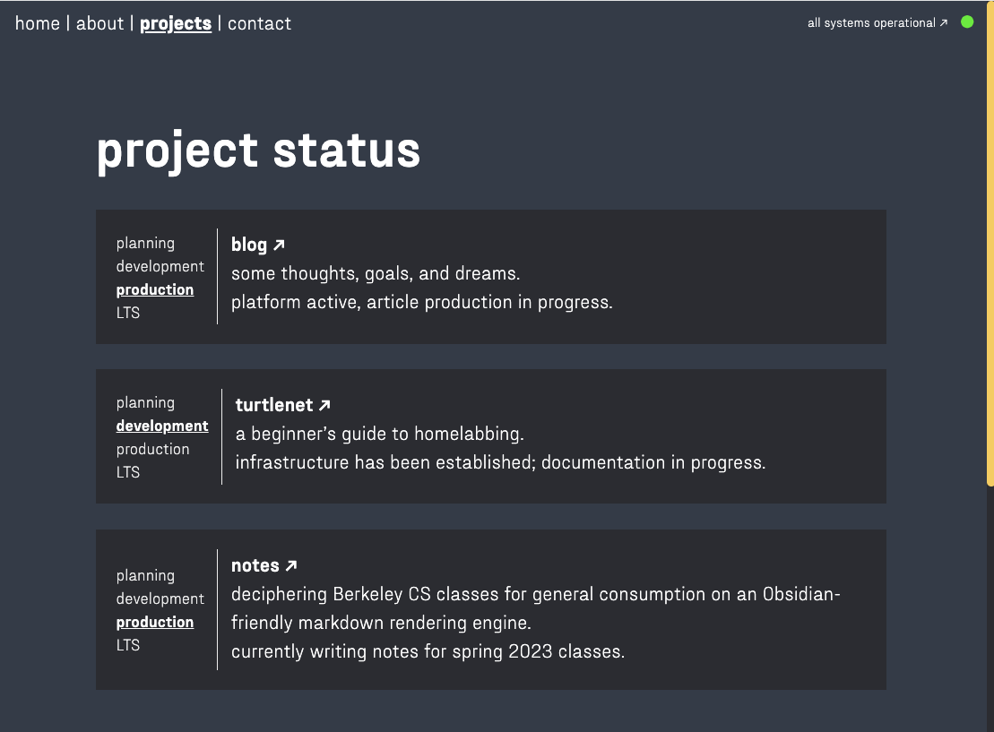994x732 pixels.
Task: Click the green status indicator dot
Action: (x=967, y=22)
